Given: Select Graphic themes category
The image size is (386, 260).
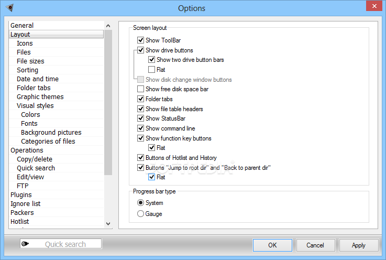Looking at the screenshot, I should pyautogui.click(x=57, y=96).
